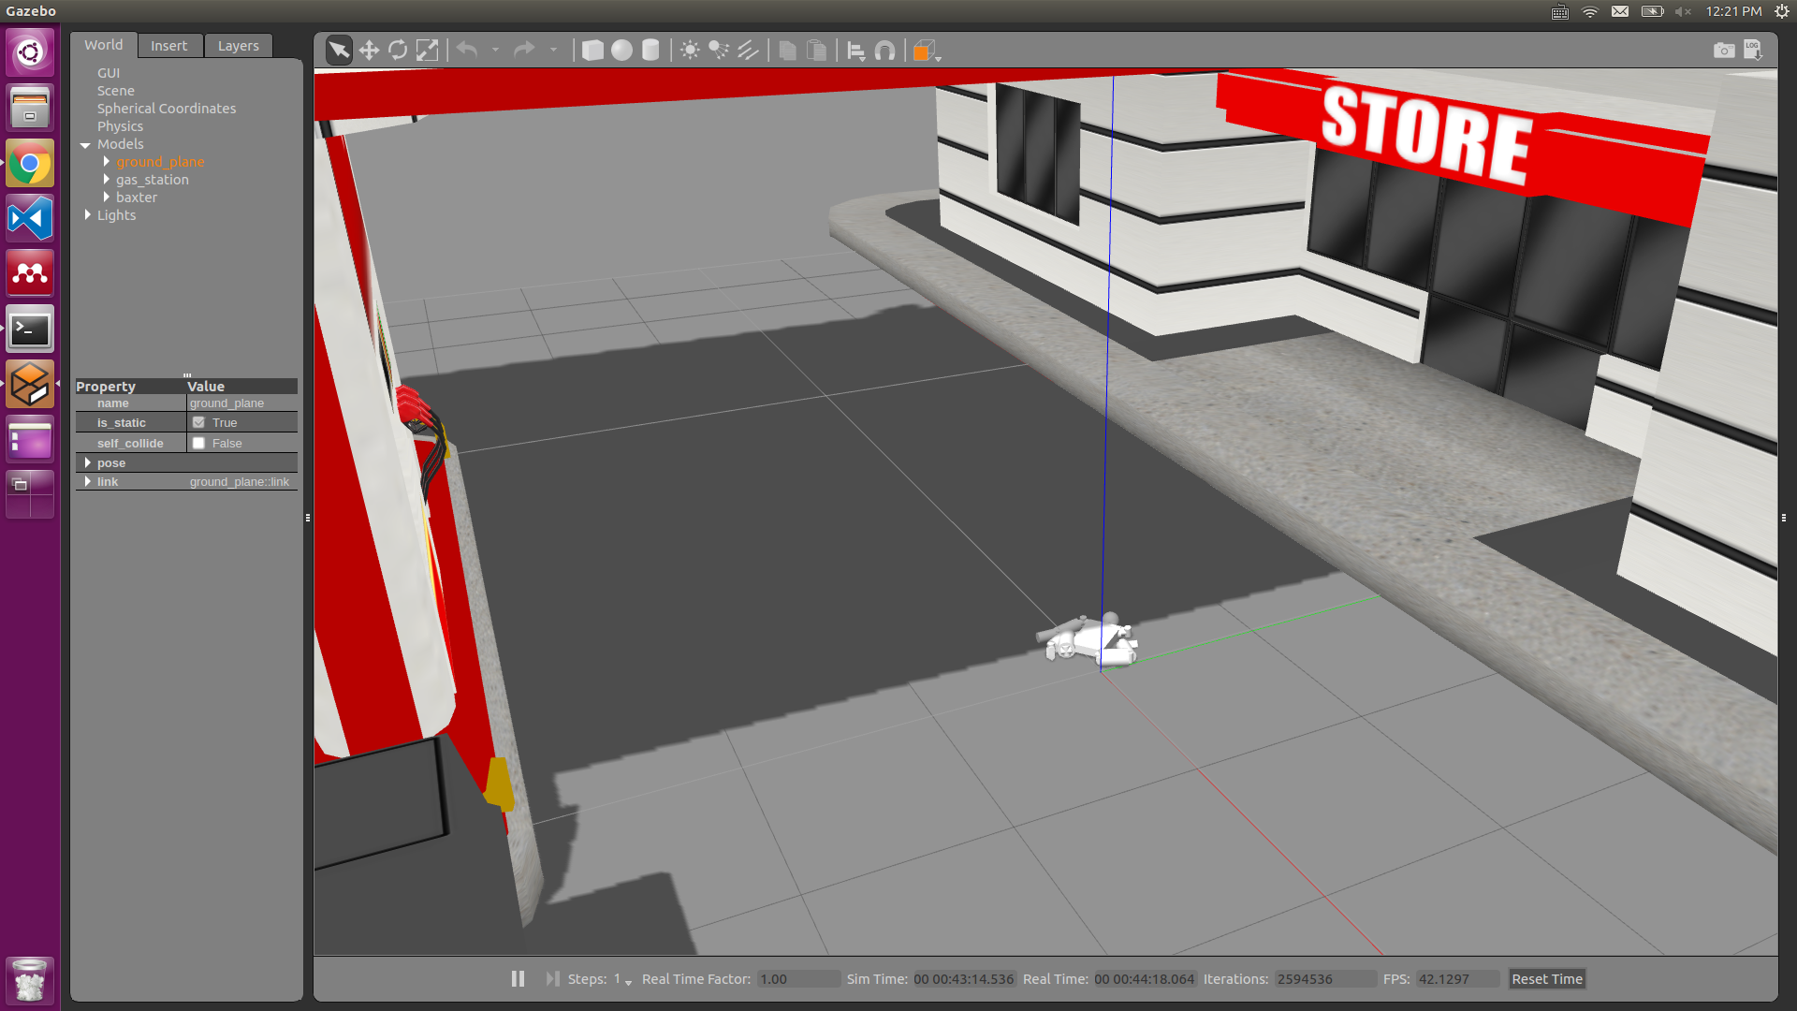Image resolution: width=1797 pixels, height=1011 pixels.
Task: Add a point light
Action: (x=690, y=51)
